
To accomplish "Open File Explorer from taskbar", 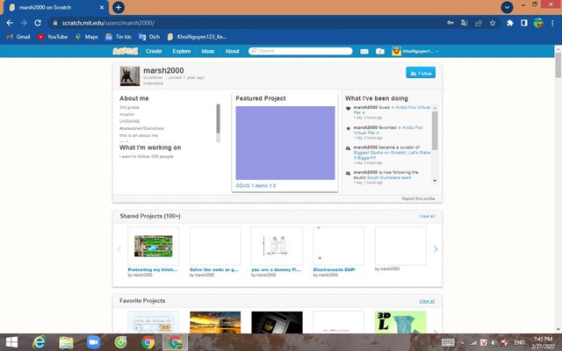I will pos(67,342).
